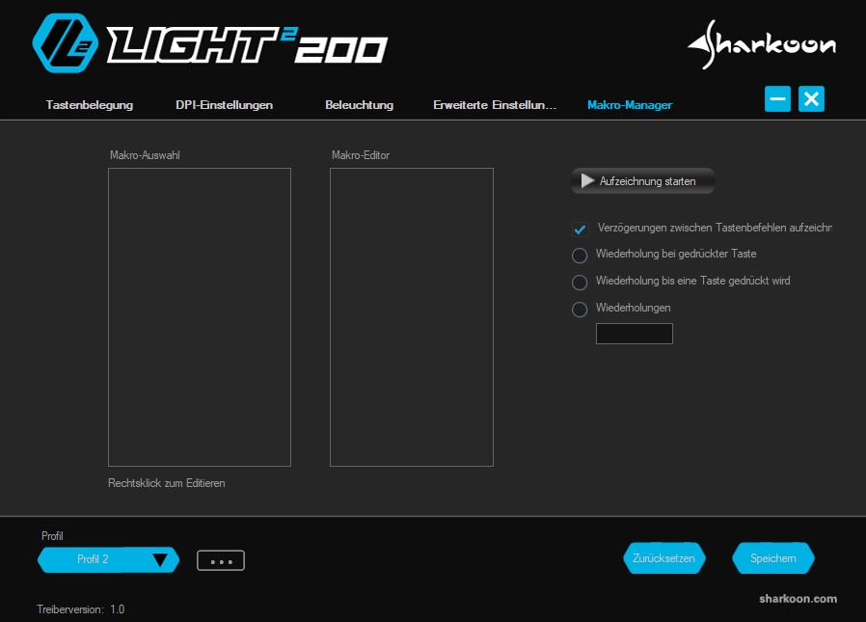The height and width of the screenshot is (622, 866).
Task: Go to the Beleuchtung tab
Action: pos(359,105)
